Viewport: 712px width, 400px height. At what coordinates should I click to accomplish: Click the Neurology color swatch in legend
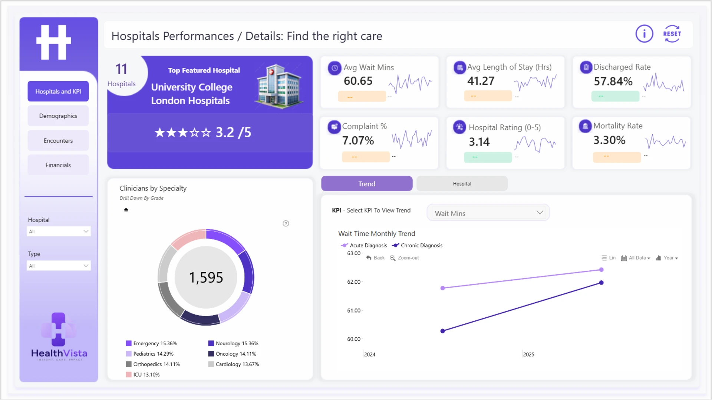211,343
